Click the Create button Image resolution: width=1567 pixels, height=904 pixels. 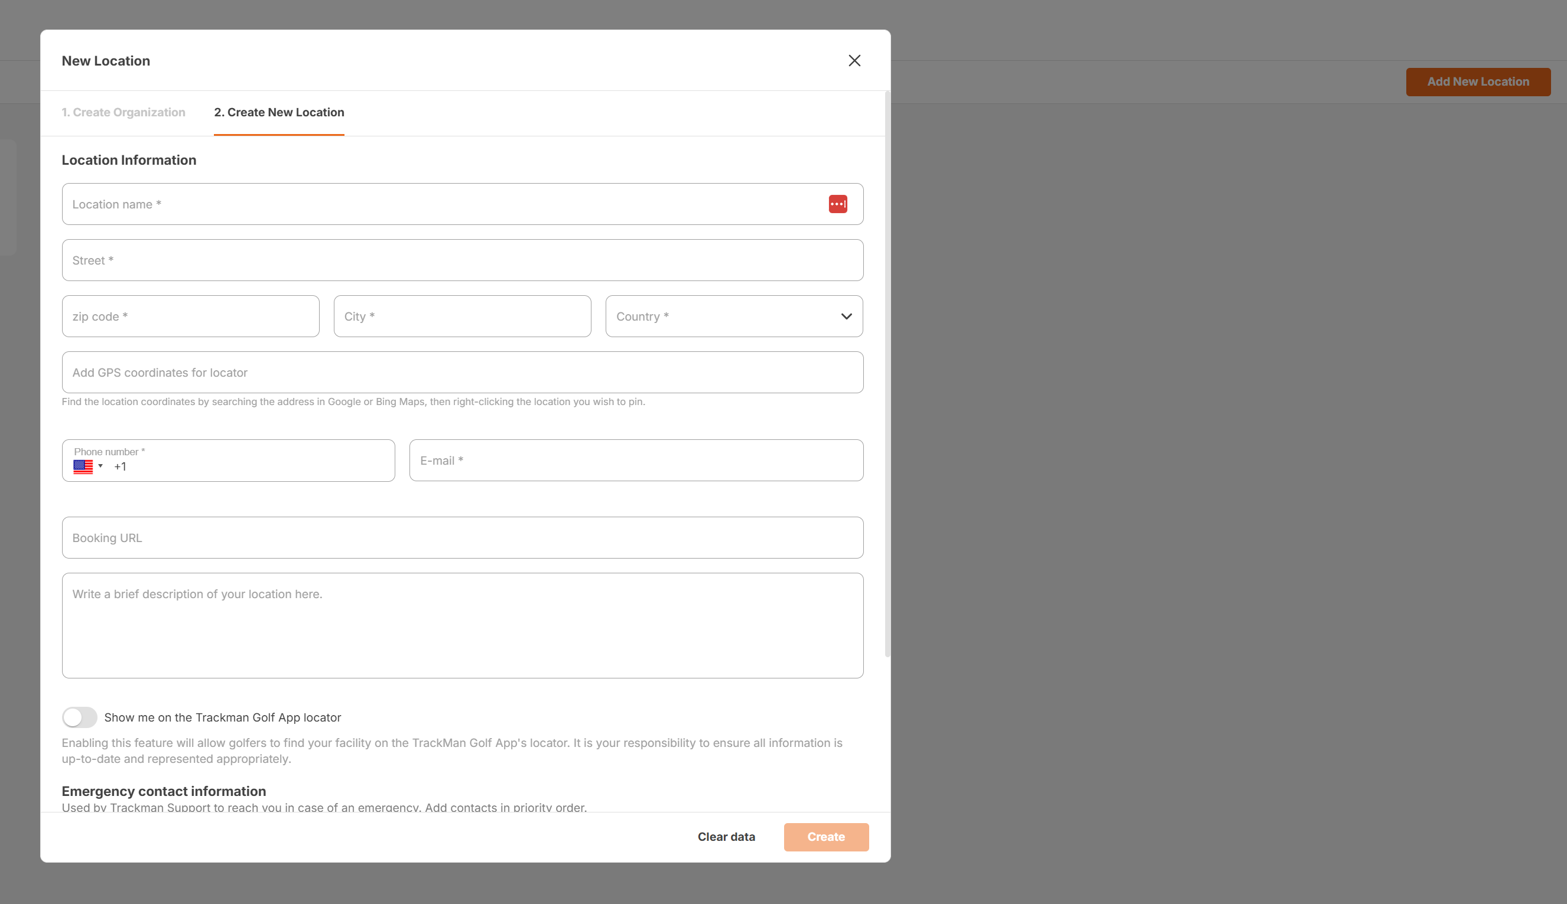pos(826,836)
